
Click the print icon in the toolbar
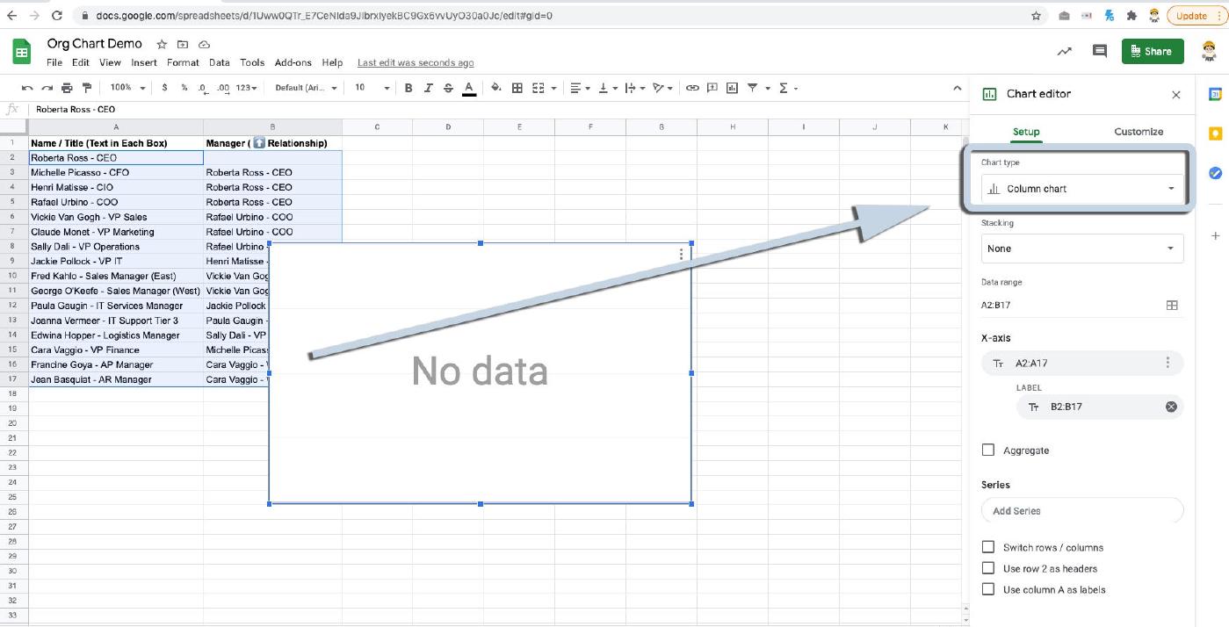[x=67, y=88]
